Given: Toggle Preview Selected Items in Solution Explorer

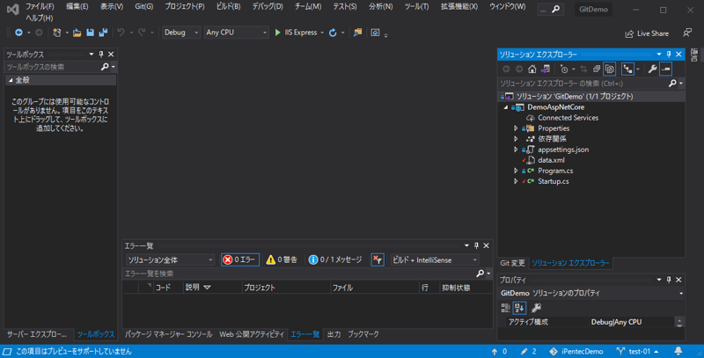Looking at the screenshot, I should pyautogui.click(x=666, y=69).
